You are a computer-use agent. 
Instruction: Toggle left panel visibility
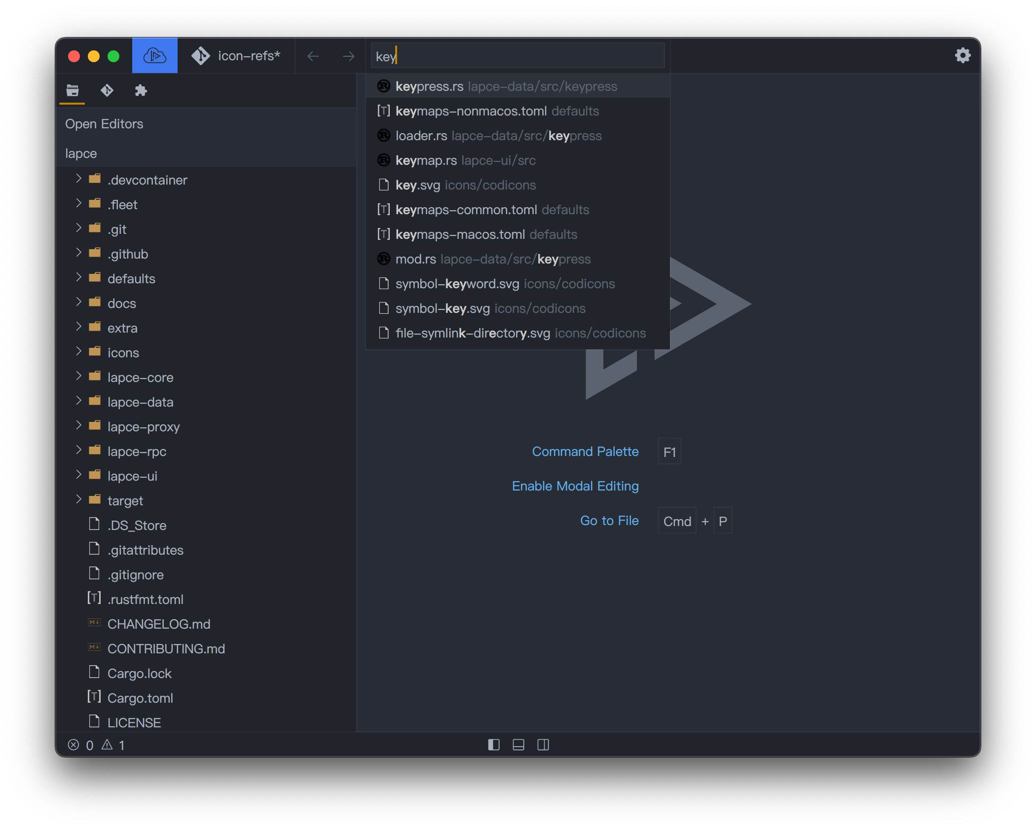pos(493,745)
